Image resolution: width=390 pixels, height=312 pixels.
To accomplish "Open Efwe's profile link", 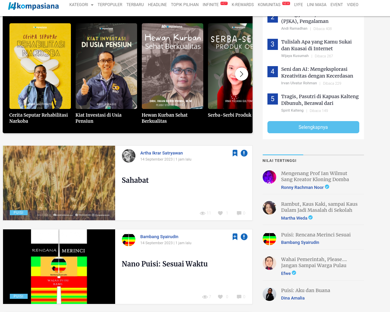I will coord(286,274).
